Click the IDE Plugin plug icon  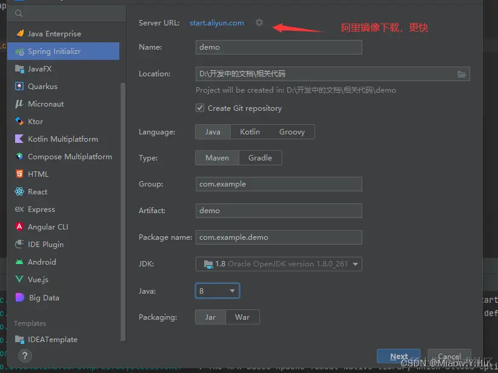[x=20, y=244]
